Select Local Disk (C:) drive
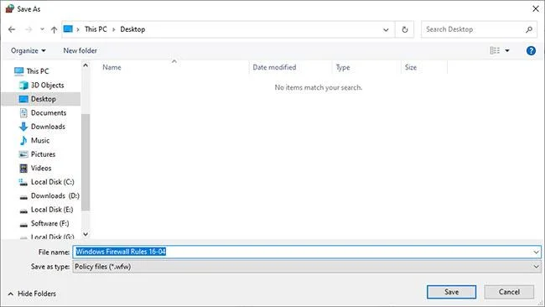The height and width of the screenshot is (307, 545). click(52, 182)
